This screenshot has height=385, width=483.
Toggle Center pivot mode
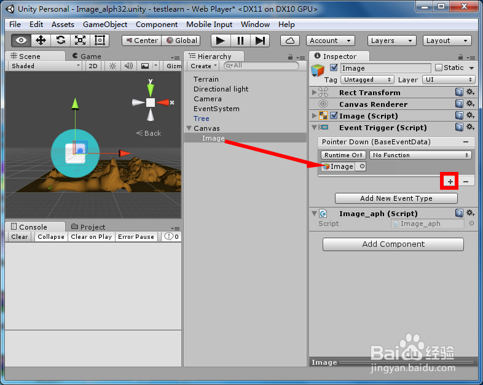click(x=142, y=41)
